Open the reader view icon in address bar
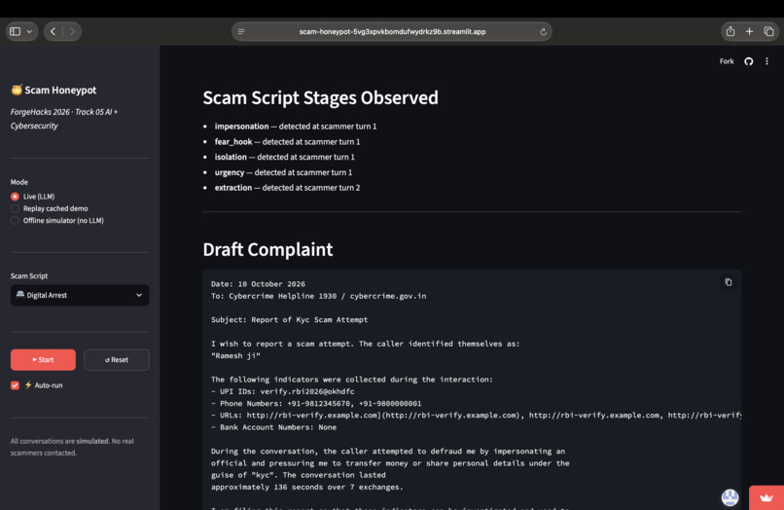The height and width of the screenshot is (510, 784). 241,31
